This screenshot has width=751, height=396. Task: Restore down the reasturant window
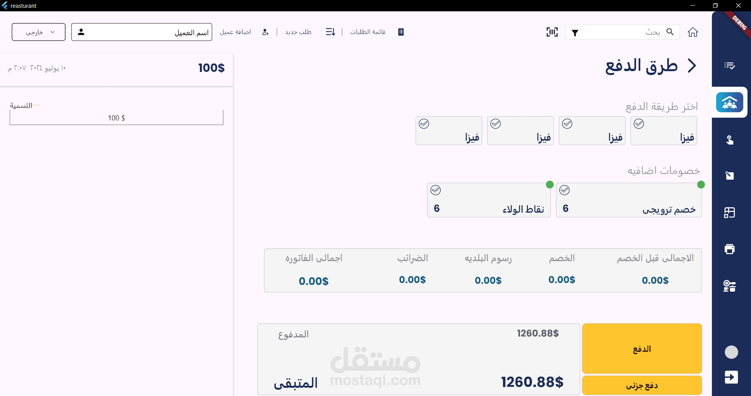pos(715,5)
